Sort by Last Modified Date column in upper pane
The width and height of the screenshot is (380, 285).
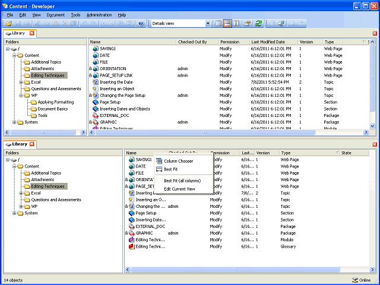pyautogui.click(x=268, y=42)
